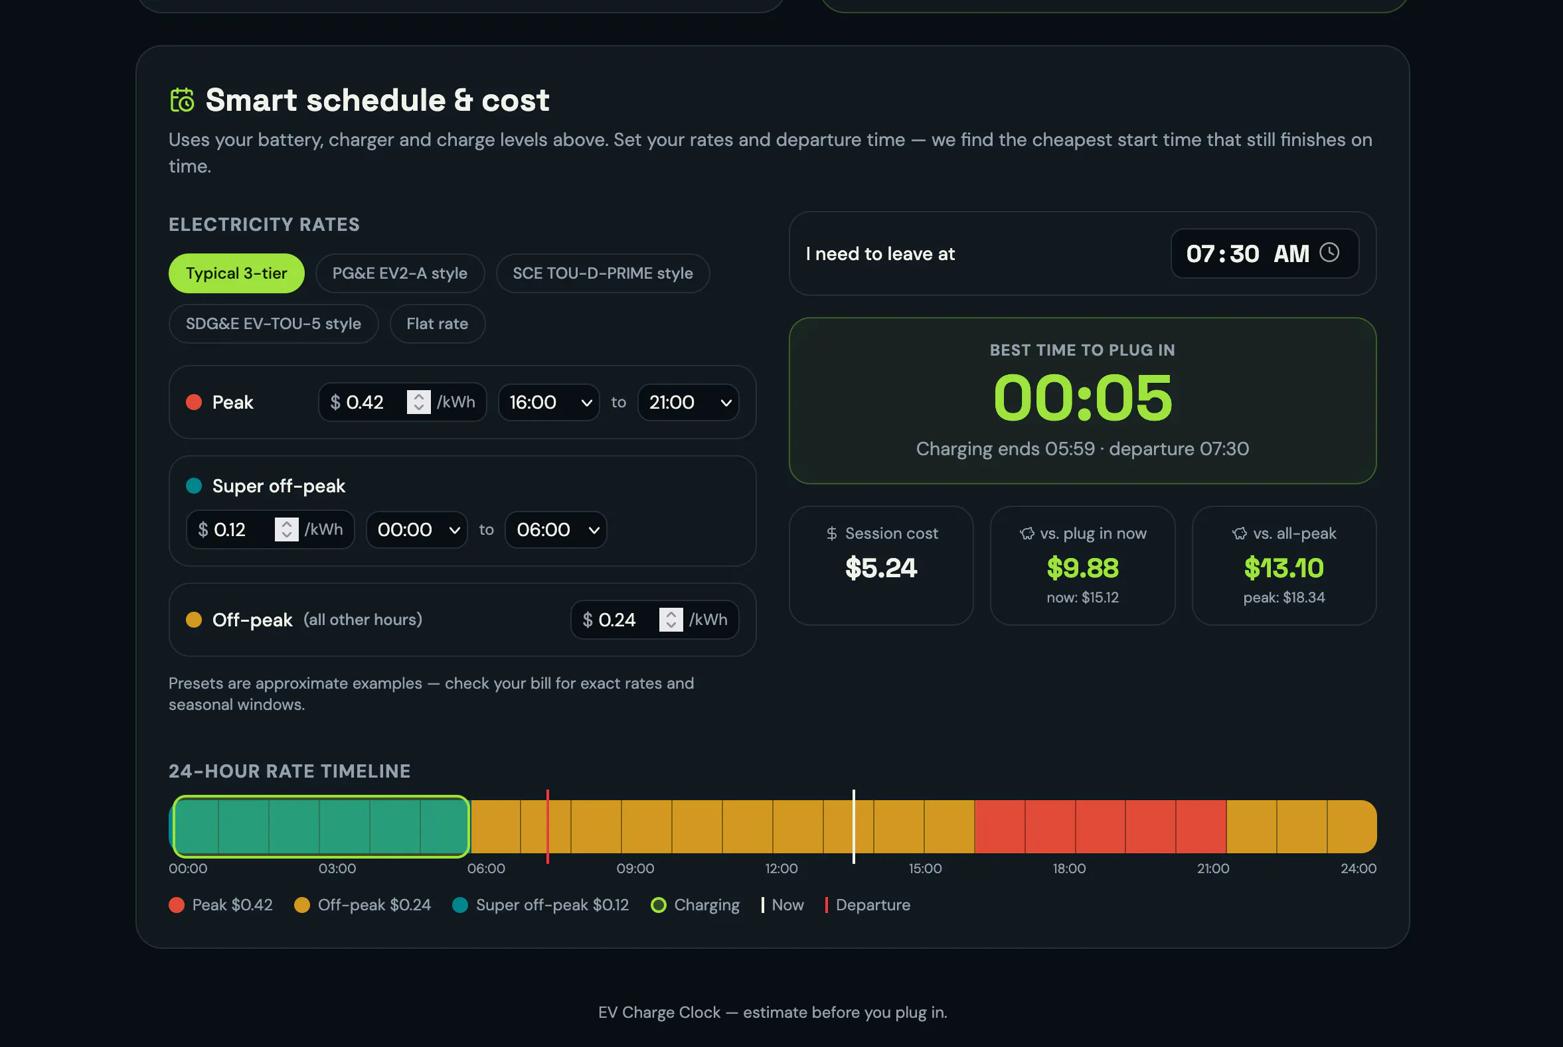Click the green charging window on timeline
This screenshot has height=1047, width=1563.
click(321, 827)
